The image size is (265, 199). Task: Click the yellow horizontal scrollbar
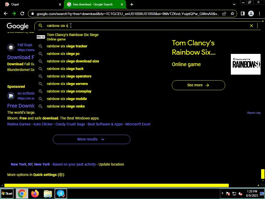pyautogui.click(x=116, y=186)
